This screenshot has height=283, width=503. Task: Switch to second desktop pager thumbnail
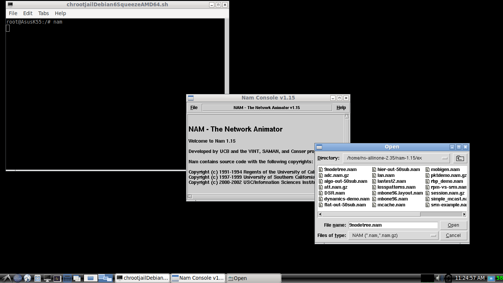point(105,278)
